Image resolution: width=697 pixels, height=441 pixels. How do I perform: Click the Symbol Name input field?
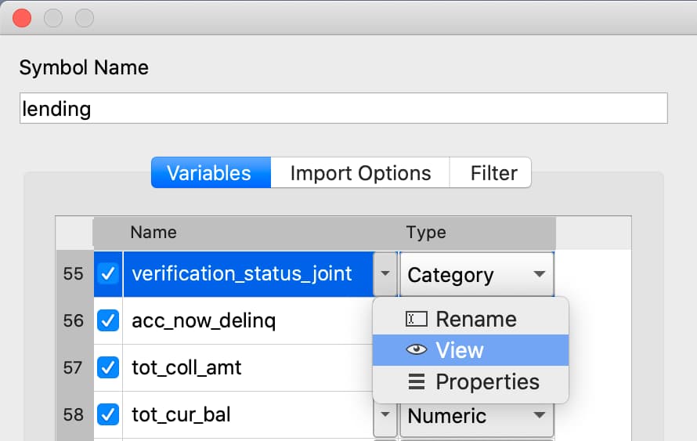(344, 108)
